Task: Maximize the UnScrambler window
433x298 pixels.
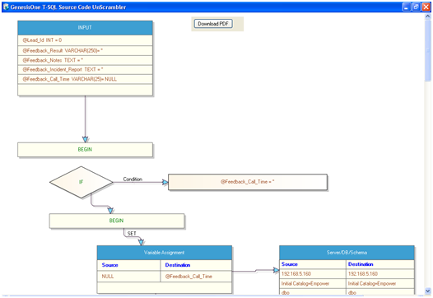Action: [x=417, y=7]
